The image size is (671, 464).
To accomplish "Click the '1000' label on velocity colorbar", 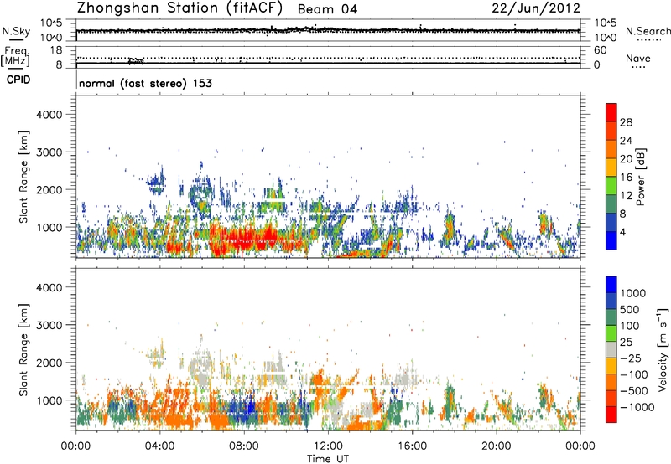I will tap(633, 293).
